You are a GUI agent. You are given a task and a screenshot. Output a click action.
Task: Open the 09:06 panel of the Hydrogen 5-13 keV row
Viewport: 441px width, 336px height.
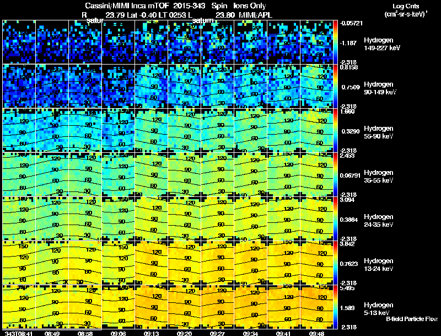click(x=119, y=307)
